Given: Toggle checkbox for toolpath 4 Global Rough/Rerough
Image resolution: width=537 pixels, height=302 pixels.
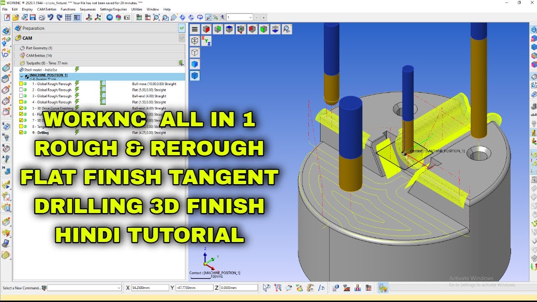Looking at the screenshot, I should pos(21,102).
